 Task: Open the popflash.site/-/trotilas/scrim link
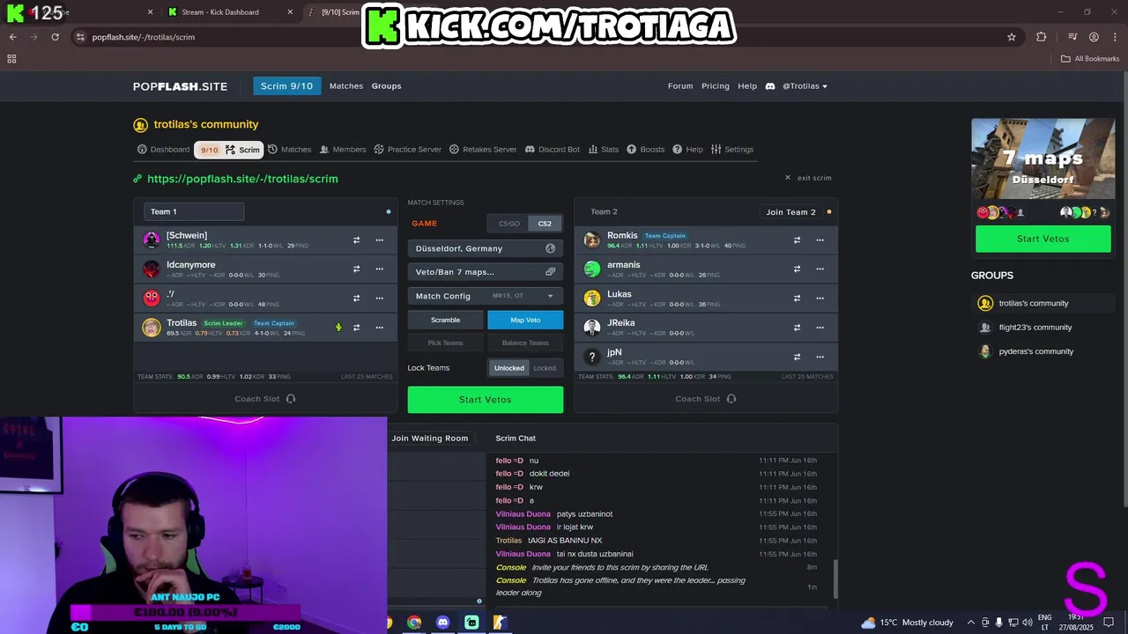(x=242, y=179)
